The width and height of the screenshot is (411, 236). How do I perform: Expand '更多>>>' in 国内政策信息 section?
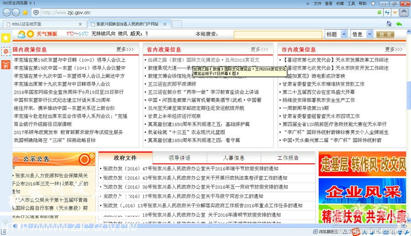pyautogui.click(x=125, y=49)
